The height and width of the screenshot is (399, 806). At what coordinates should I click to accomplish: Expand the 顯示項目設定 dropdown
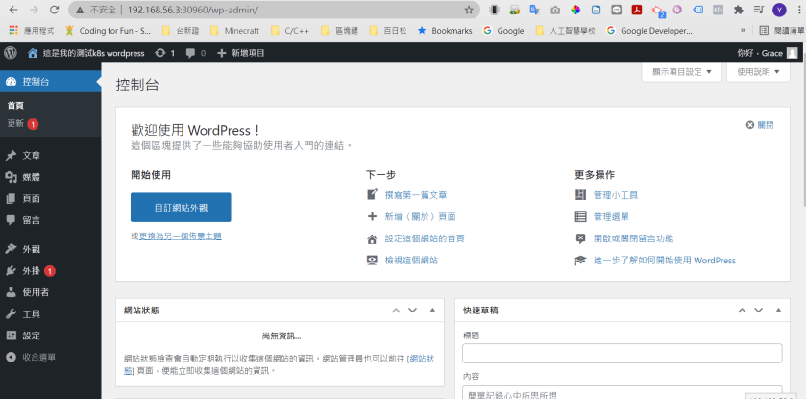(x=680, y=72)
